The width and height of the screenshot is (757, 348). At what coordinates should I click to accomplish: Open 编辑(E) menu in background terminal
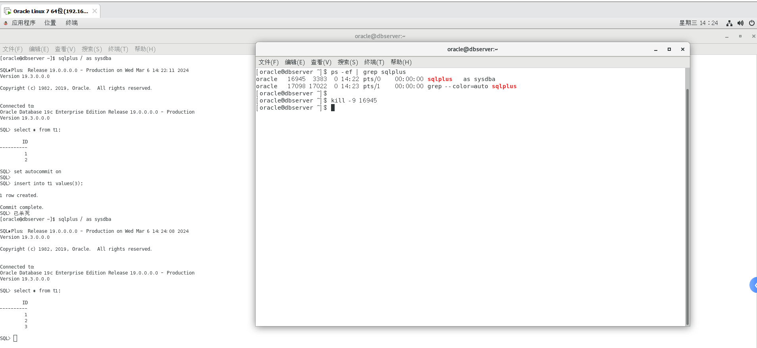(39, 49)
